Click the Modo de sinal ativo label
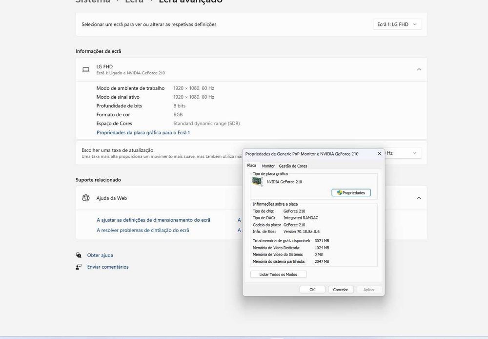The width and height of the screenshot is (488, 339). click(118, 97)
